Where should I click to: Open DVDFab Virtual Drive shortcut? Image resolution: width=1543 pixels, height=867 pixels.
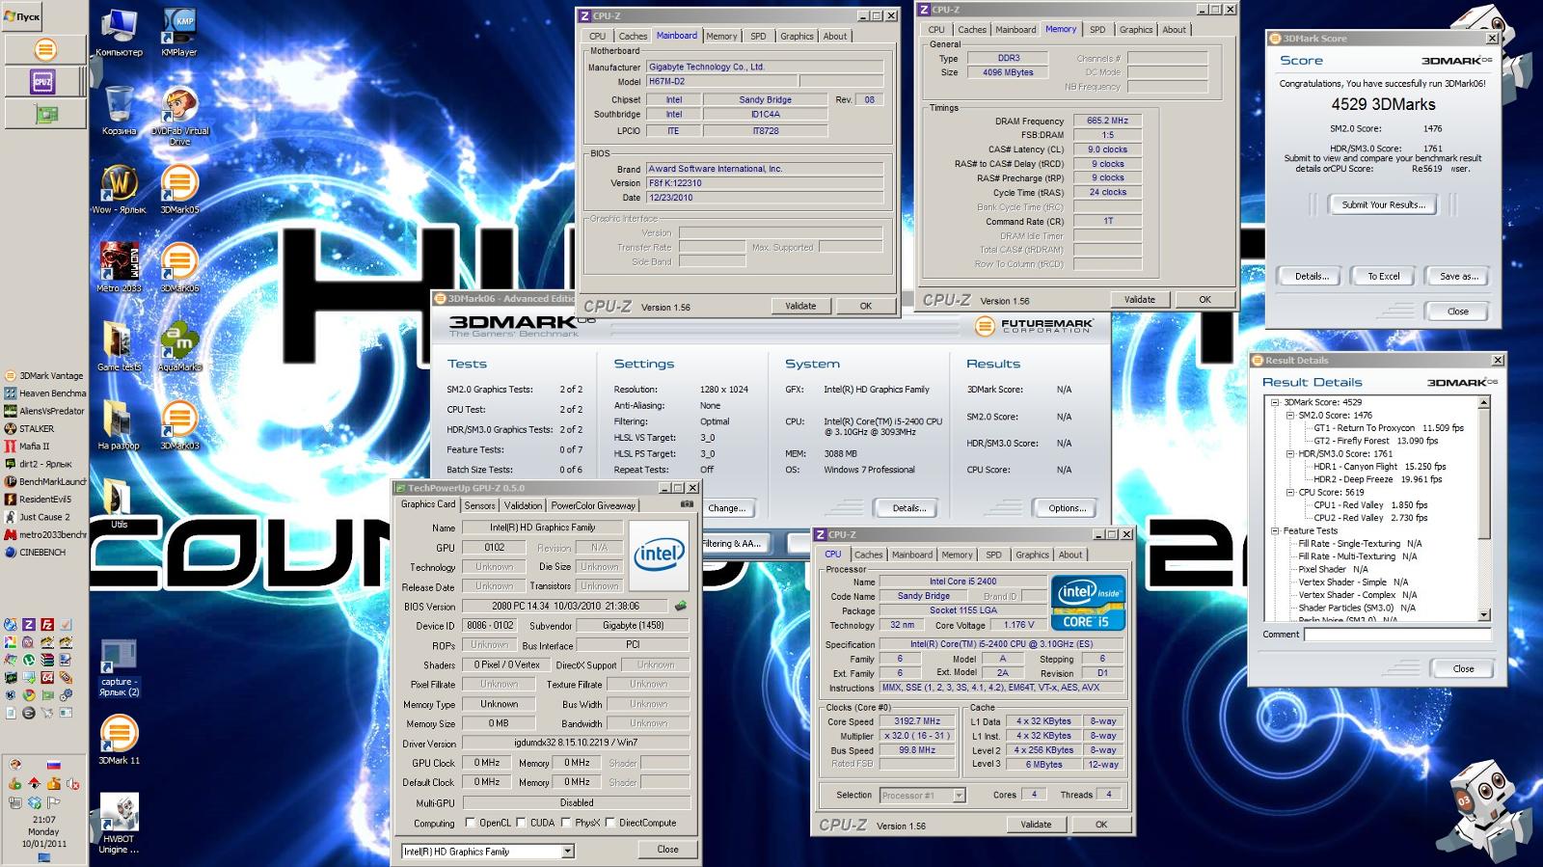coord(179,116)
